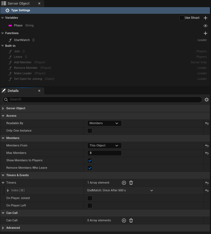Reset Members From to default
Viewport: 211px width, 234px height.
pyautogui.click(x=207, y=146)
